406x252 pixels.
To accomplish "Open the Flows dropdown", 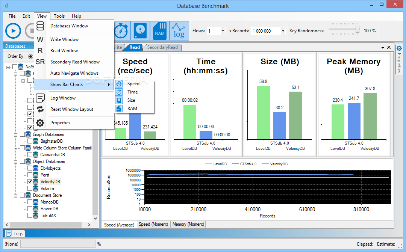I will point(223,31).
